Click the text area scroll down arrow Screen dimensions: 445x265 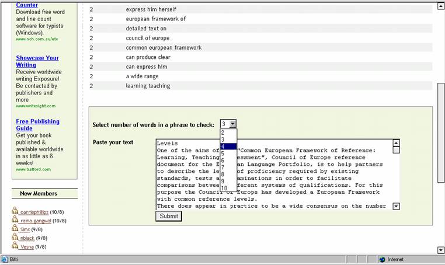396,206
